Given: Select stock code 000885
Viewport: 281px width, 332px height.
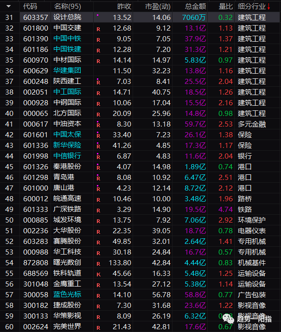Looking at the screenshot, I should pyautogui.click(x=36, y=220).
